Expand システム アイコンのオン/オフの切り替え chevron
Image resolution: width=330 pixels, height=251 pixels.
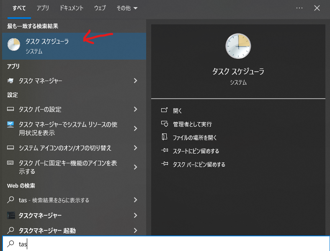[x=135, y=148]
